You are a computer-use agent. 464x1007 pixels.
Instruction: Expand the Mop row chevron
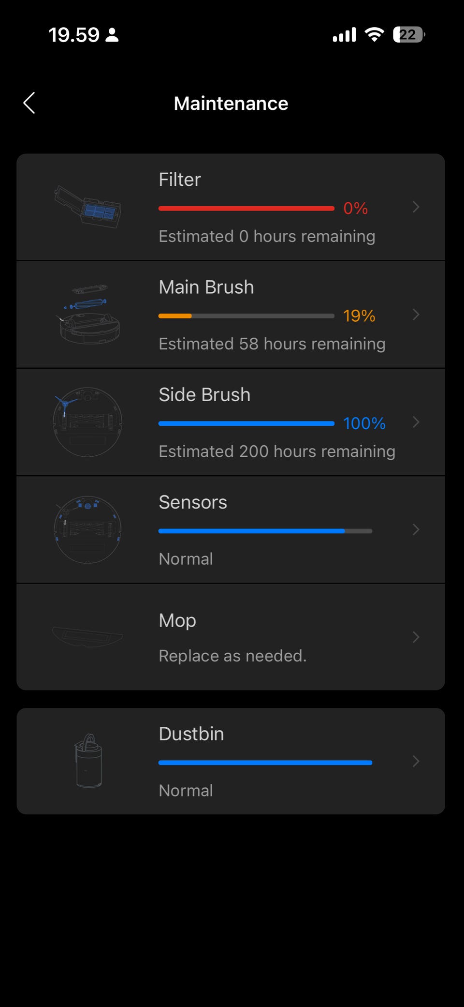coord(416,637)
